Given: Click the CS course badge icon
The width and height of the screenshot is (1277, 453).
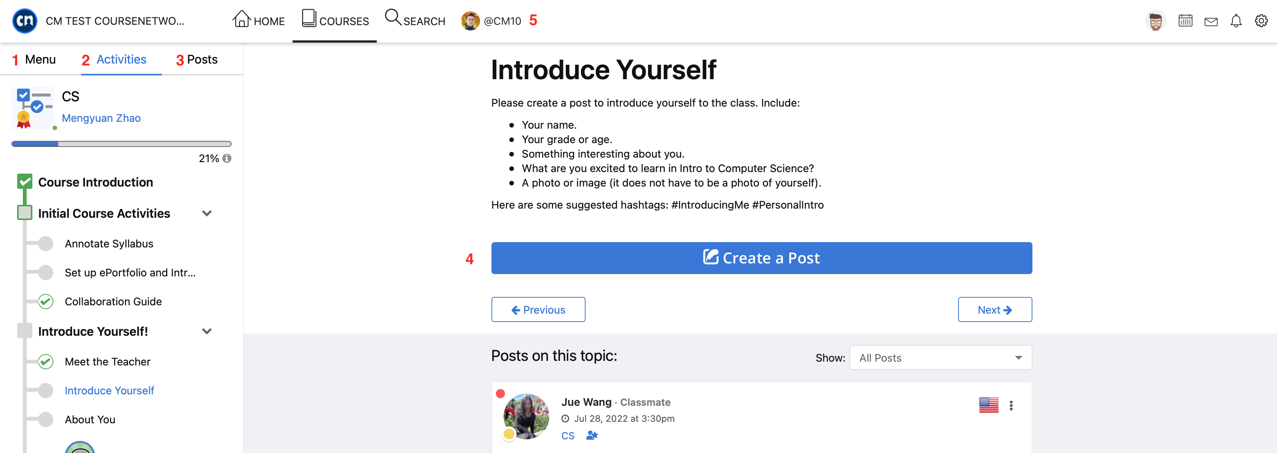Looking at the screenshot, I should (33, 108).
